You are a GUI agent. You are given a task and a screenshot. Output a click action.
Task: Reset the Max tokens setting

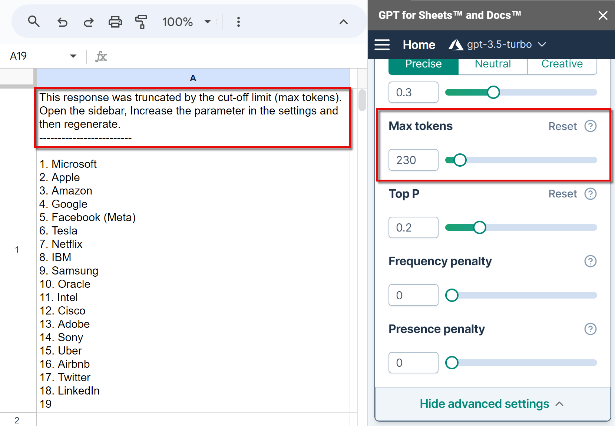pos(562,126)
